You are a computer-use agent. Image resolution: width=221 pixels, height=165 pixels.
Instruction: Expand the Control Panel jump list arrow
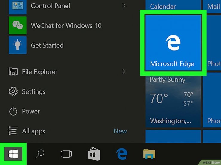tap(124, 6)
